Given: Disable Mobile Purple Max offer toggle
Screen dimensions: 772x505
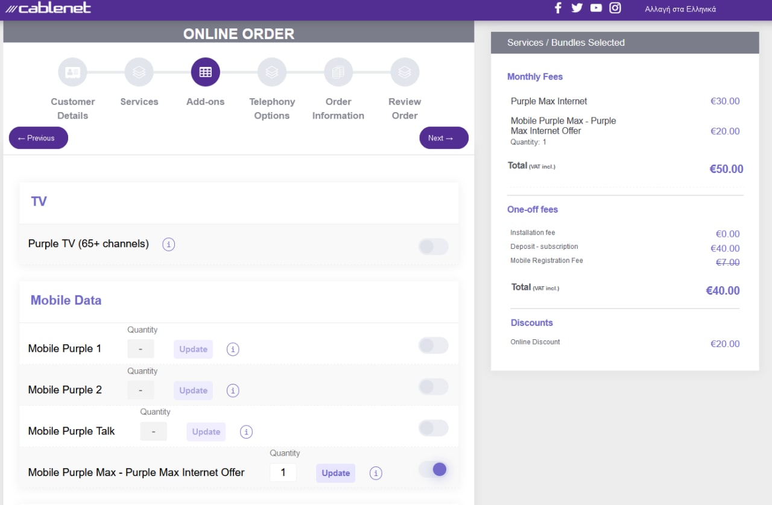Looking at the screenshot, I should pyautogui.click(x=433, y=469).
